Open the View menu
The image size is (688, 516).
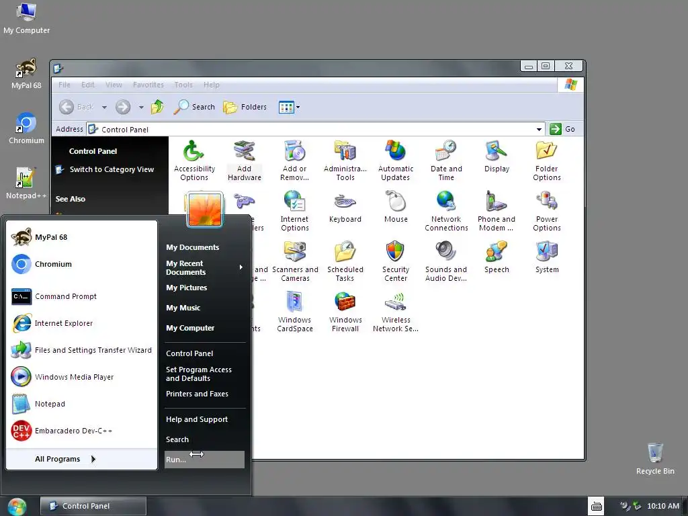(x=114, y=85)
